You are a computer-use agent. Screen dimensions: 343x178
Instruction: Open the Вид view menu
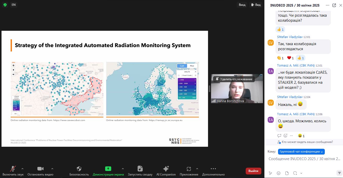click(x=256, y=5)
